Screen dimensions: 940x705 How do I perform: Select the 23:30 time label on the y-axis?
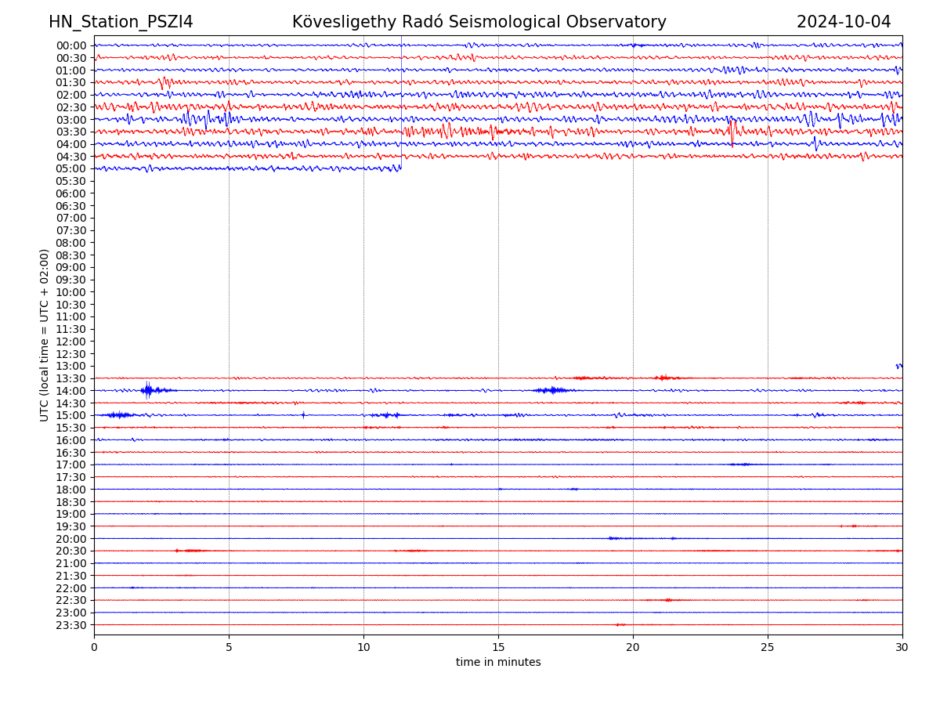pyautogui.click(x=70, y=625)
